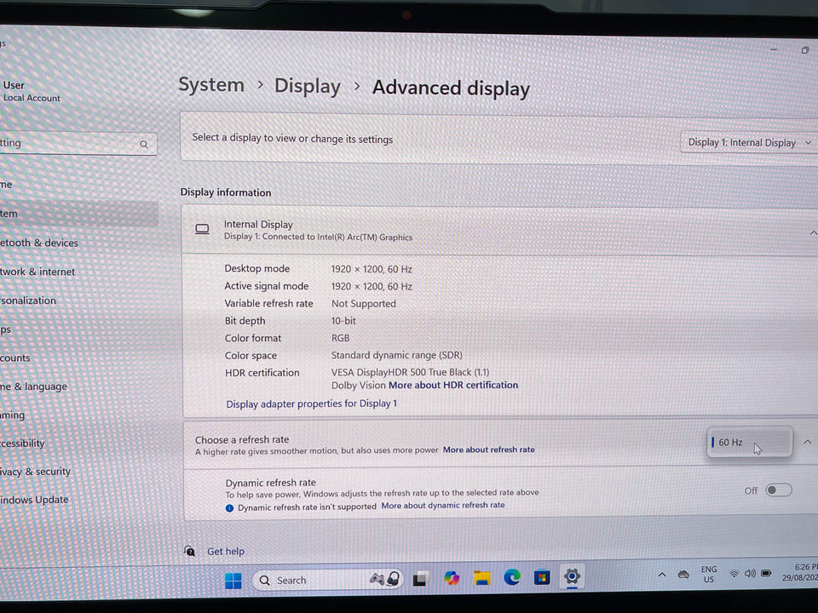Click the Find a setting search field
The height and width of the screenshot is (613, 818).
click(x=78, y=143)
